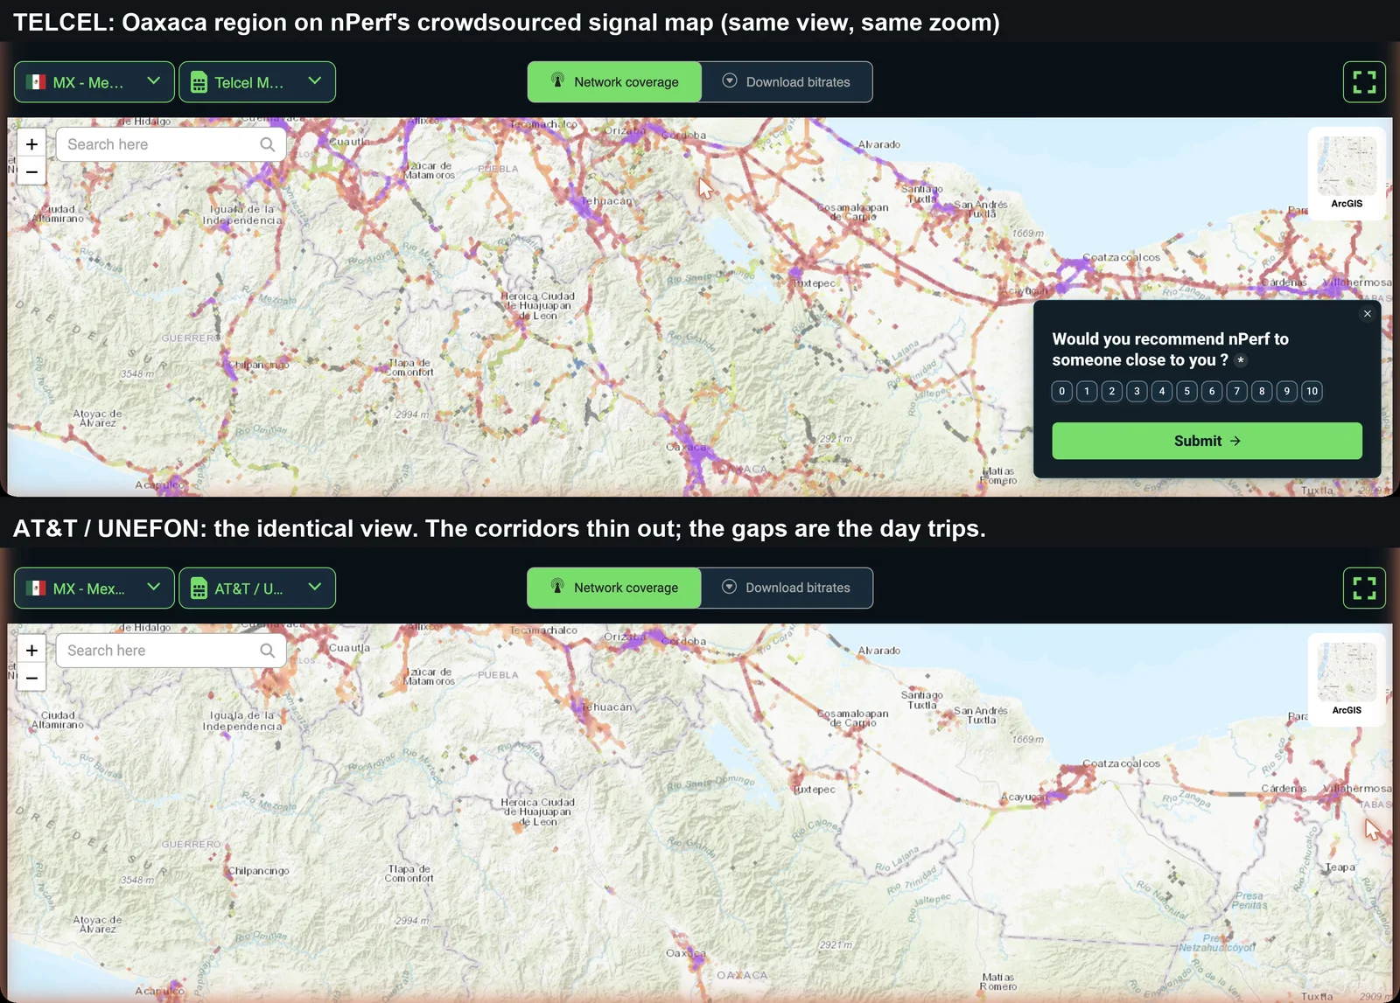Viewport: 1400px width, 1003px height.
Task: Click the Search here field on AT&T map
Action: click(171, 651)
